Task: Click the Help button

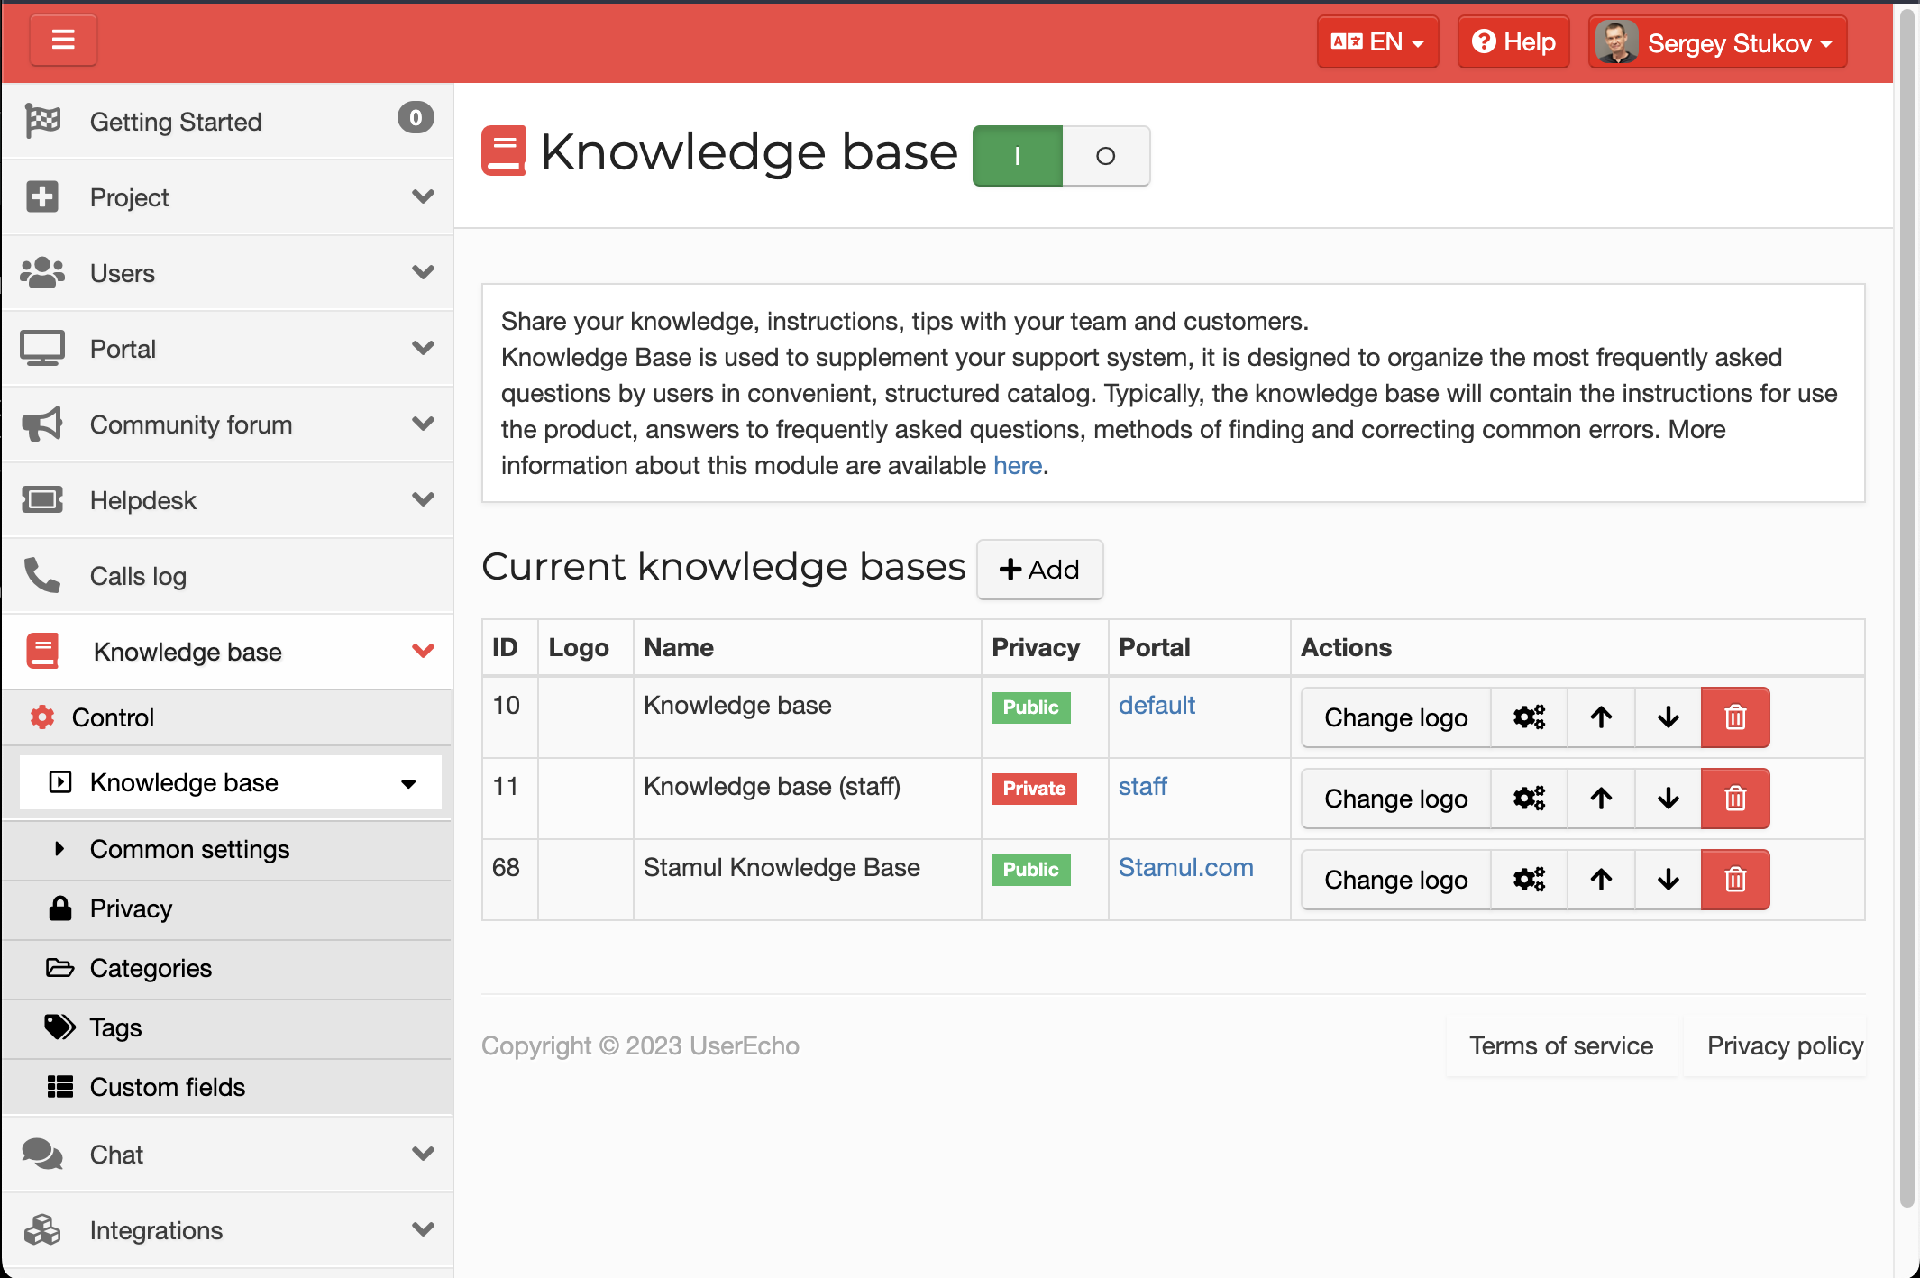Action: coord(1513,41)
